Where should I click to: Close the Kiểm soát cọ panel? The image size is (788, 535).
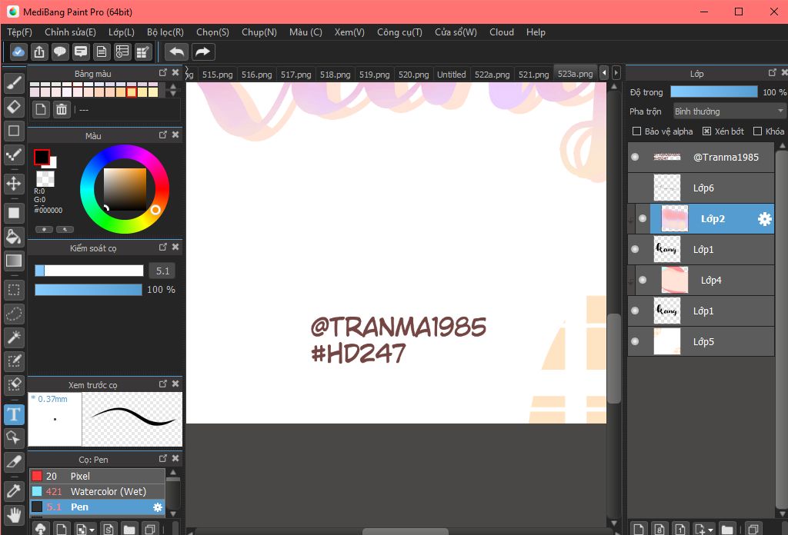(175, 247)
